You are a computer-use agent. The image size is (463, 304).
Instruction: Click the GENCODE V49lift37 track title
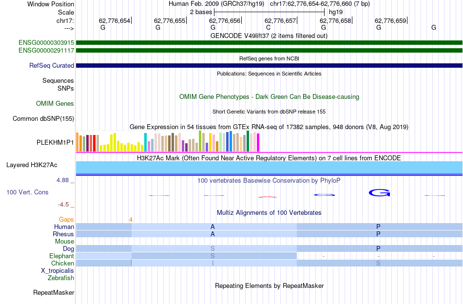click(269, 36)
